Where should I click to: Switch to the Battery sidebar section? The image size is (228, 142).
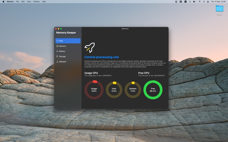pyautogui.click(x=68, y=51)
